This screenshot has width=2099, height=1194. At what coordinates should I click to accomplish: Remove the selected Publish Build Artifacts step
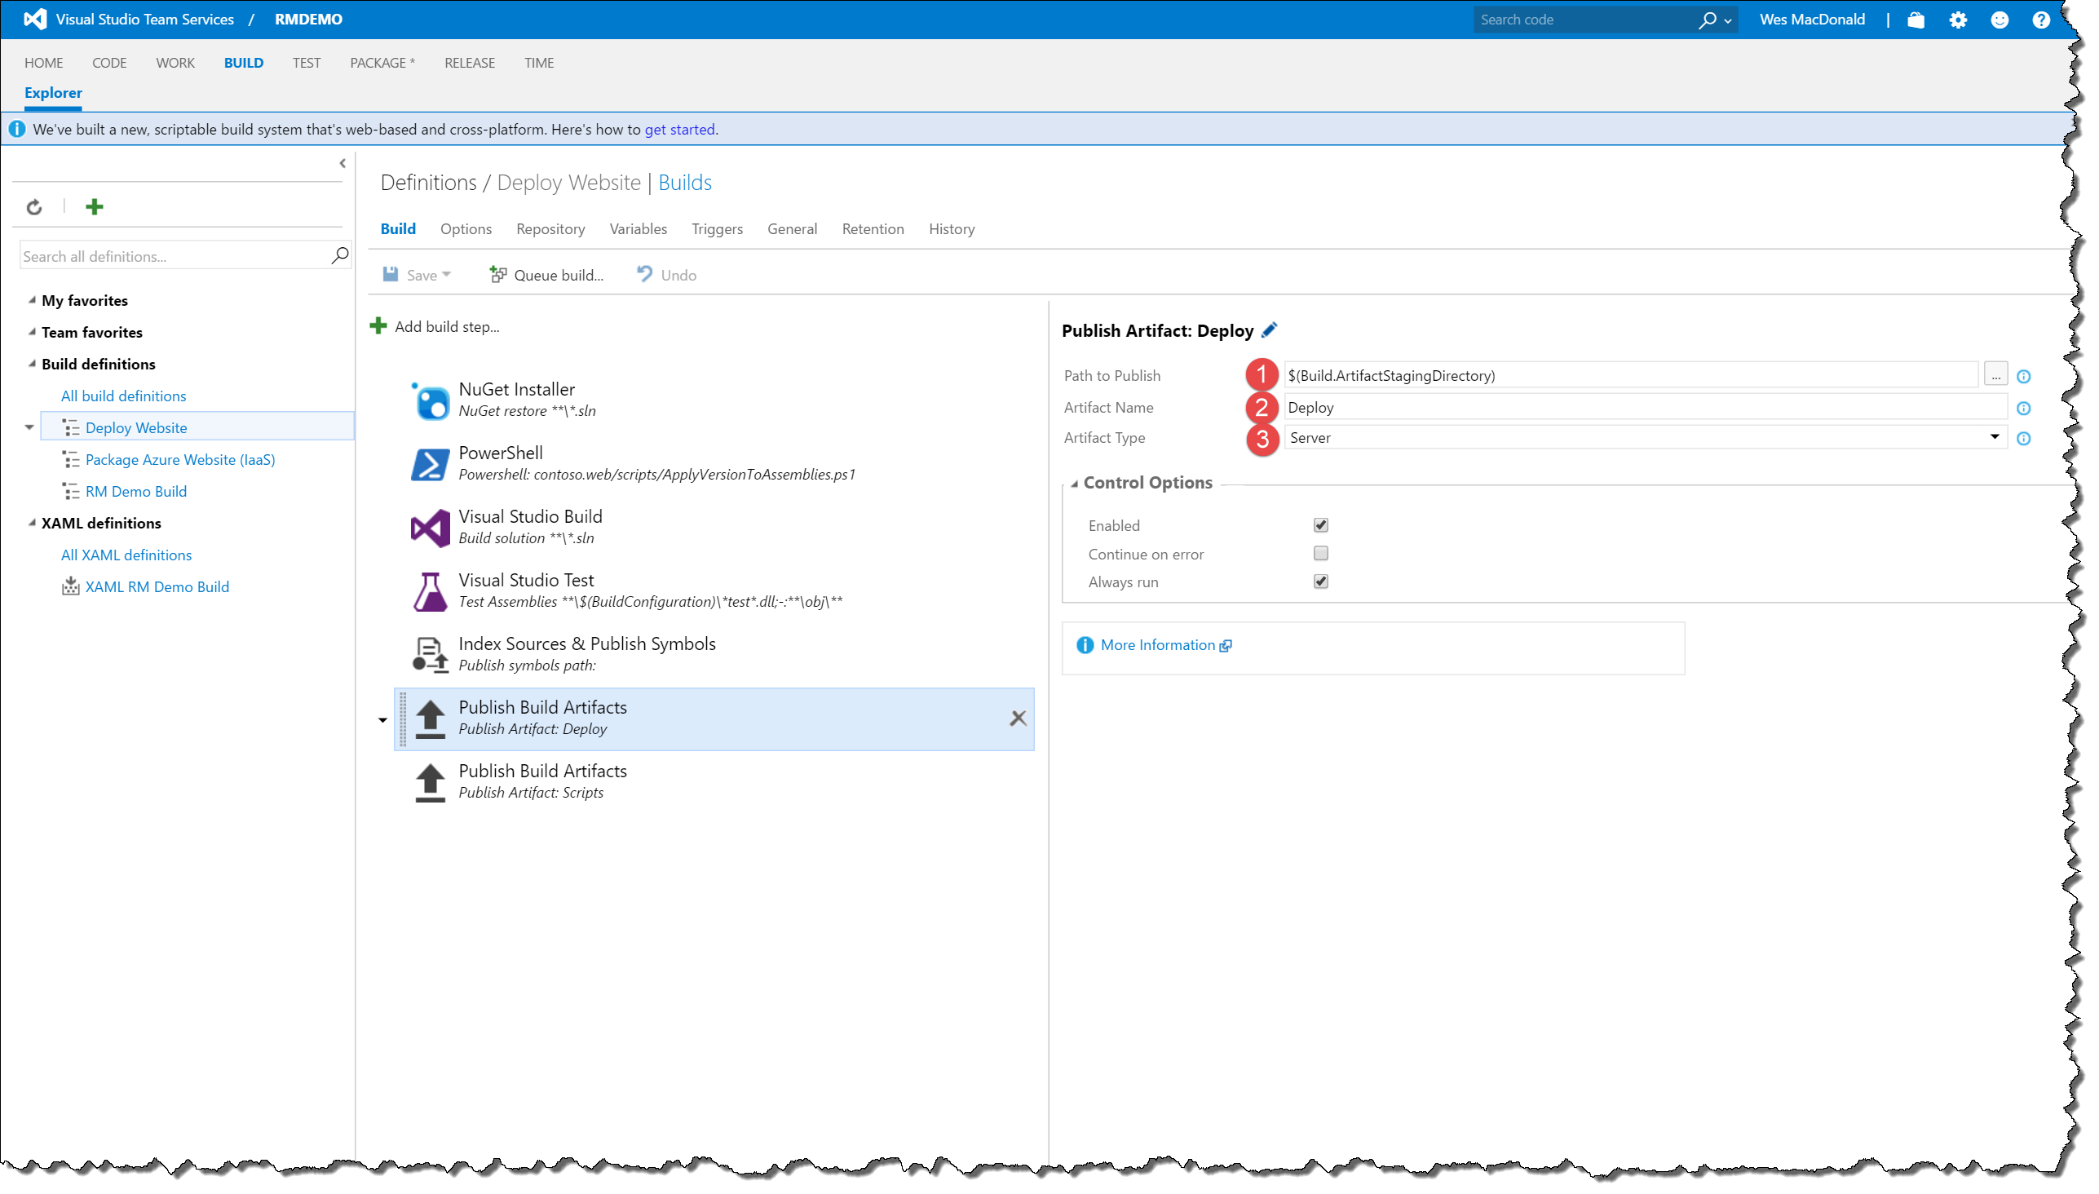tap(1018, 719)
